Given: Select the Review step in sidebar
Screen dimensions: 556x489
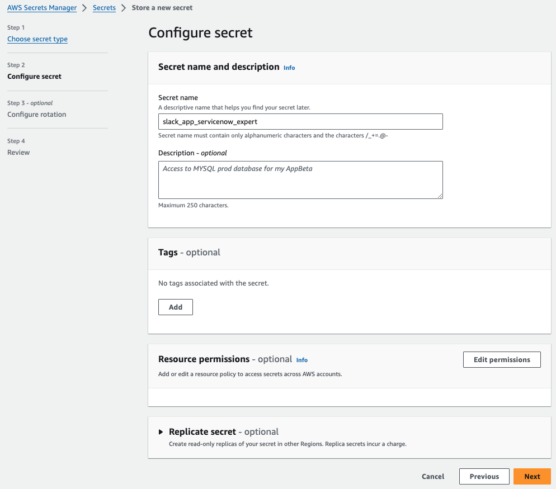Looking at the screenshot, I should (x=18, y=153).
